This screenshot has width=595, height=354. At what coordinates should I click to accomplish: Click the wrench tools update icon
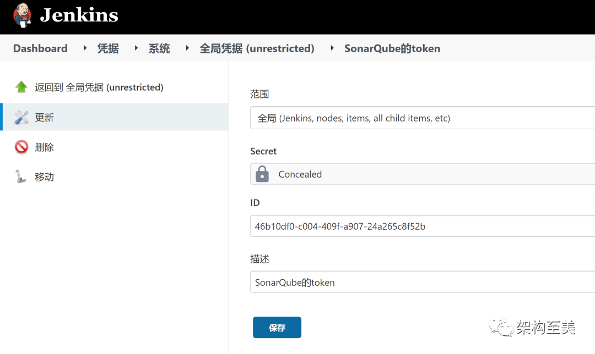[x=21, y=117]
